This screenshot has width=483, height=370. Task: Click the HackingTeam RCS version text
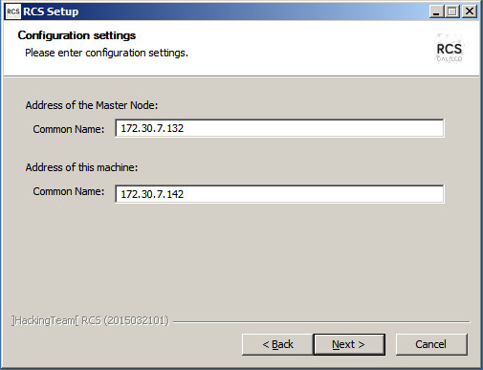90,320
